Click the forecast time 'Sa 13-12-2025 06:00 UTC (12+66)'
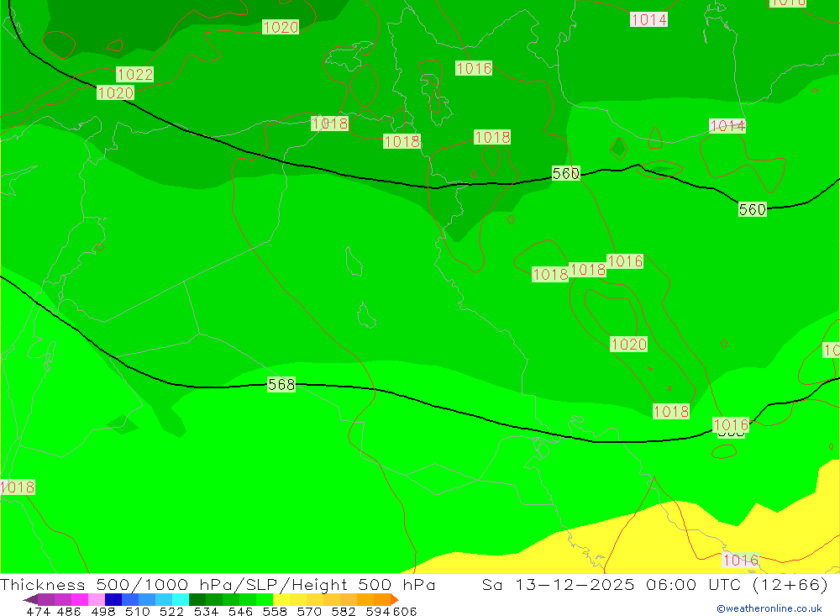 point(654,584)
